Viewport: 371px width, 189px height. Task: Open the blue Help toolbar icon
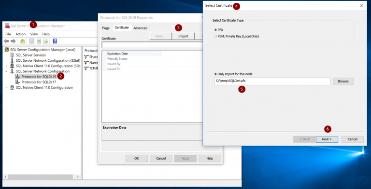[55, 41]
